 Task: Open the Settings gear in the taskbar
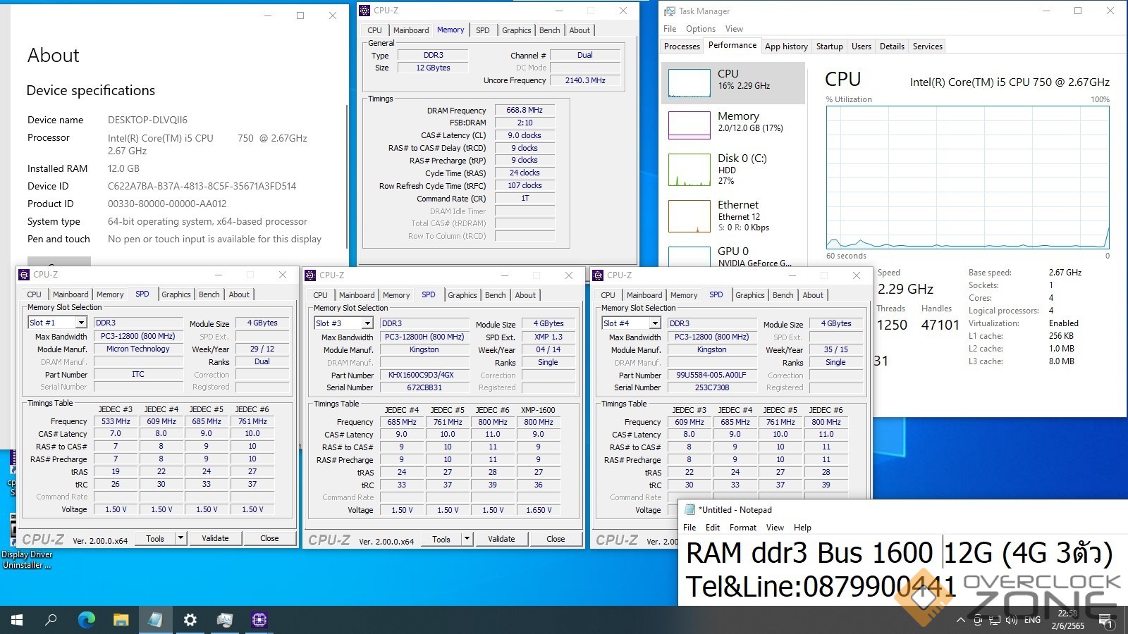190,620
